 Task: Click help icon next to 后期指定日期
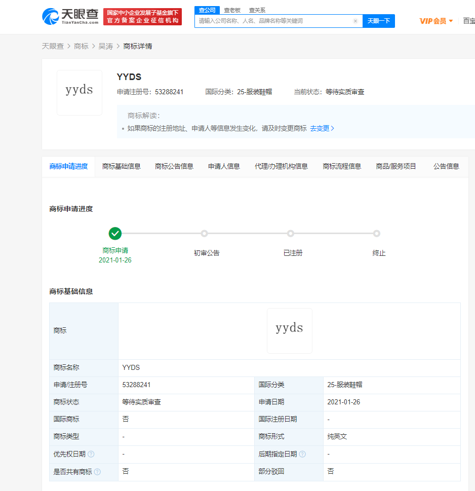302,454
